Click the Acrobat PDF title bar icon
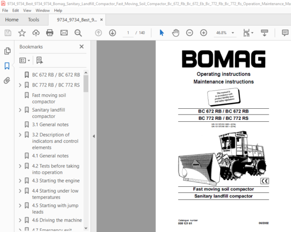 [x=3, y=3]
